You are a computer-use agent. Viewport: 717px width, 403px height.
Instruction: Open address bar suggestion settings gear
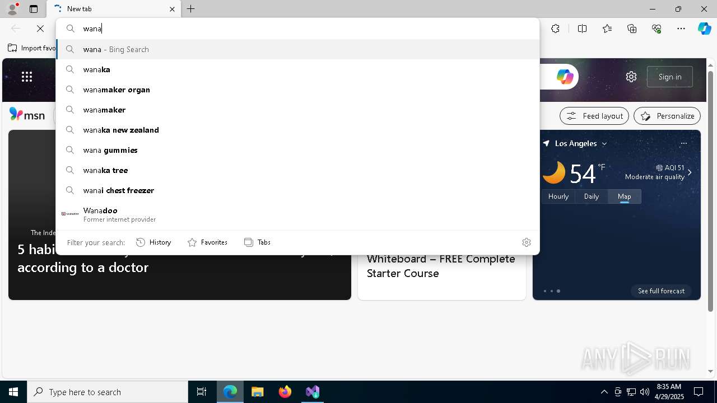[x=526, y=242]
